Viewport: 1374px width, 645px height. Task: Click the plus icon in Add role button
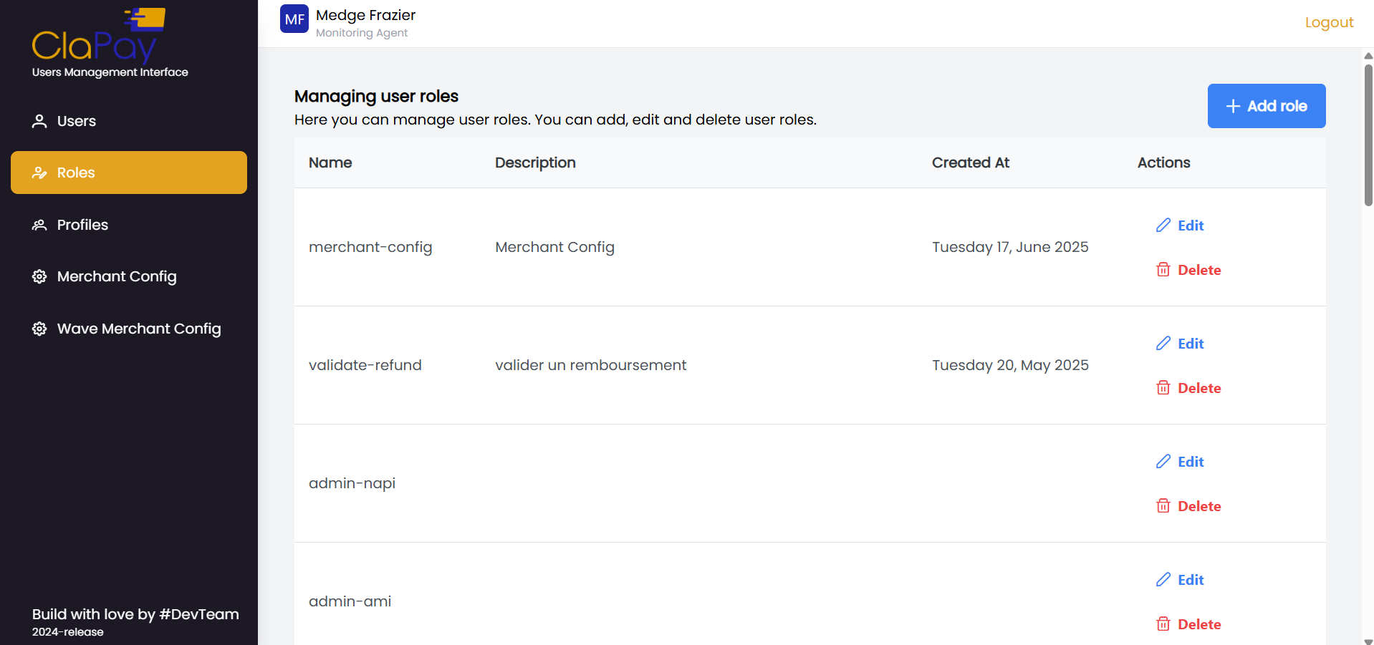1233,107
